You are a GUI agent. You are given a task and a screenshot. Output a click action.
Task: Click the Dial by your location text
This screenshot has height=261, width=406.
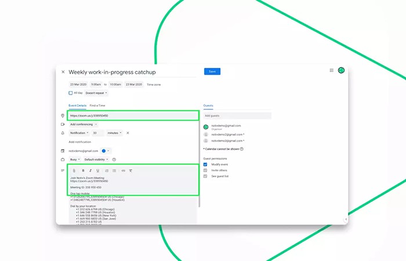point(83,206)
